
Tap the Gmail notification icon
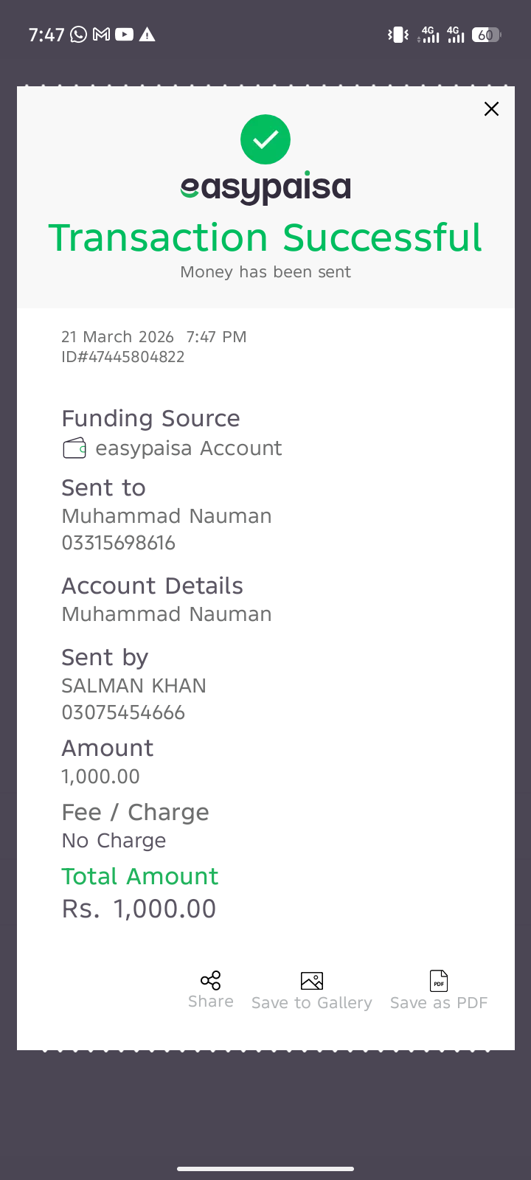pyautogui.click(x=102, y=34)
